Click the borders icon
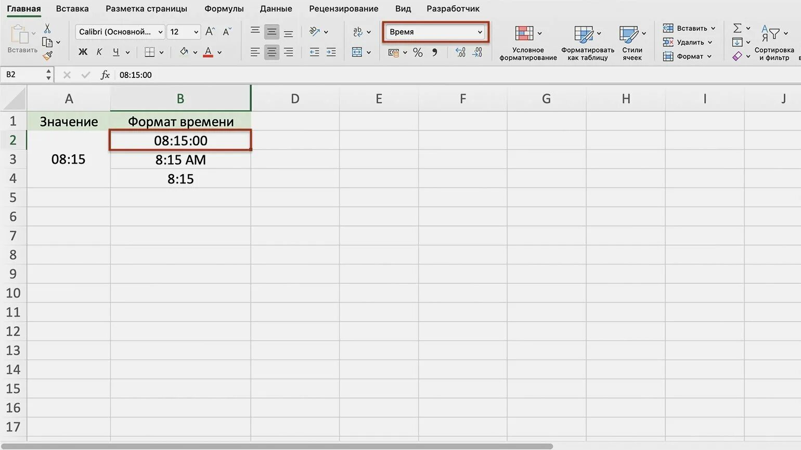Image resolution: width=801 pixels, height=450 pixels. click(150, 52)
